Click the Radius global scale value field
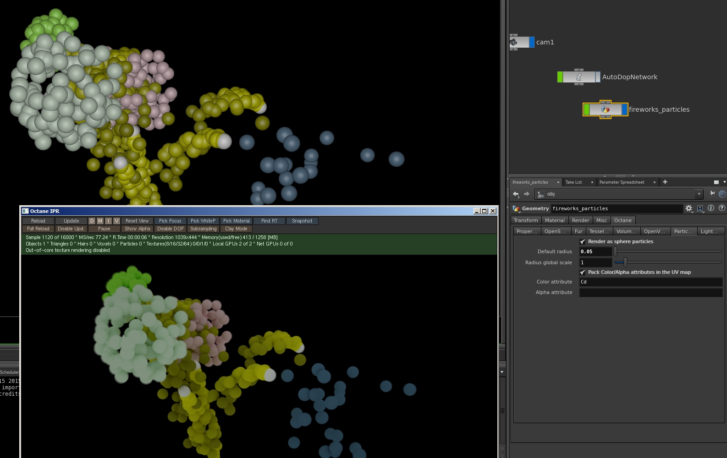727x458 pixels. [x=595, y=262]
